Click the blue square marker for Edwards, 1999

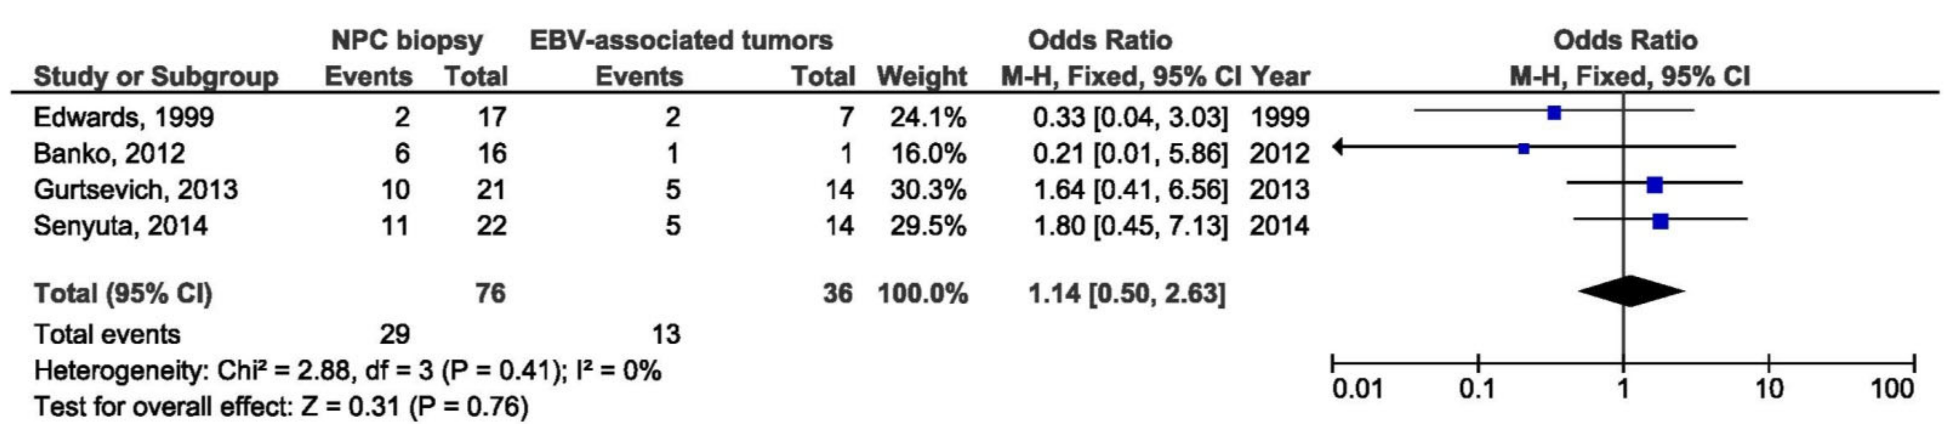pos(1554,113)
